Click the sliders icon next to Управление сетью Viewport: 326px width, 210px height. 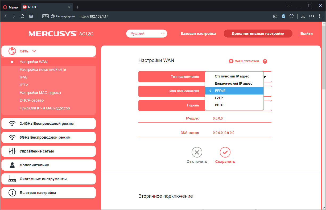(x=12, y=151)
